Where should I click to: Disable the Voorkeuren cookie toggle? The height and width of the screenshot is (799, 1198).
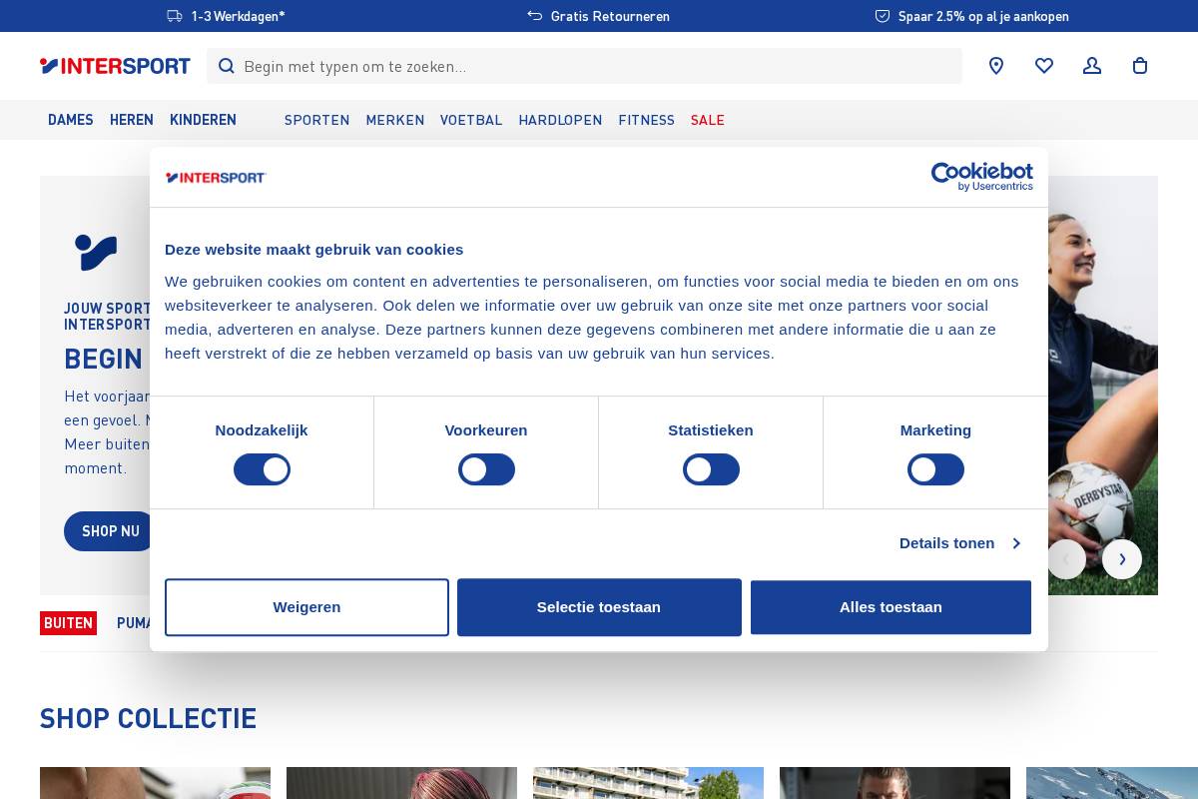pos(486,469)
